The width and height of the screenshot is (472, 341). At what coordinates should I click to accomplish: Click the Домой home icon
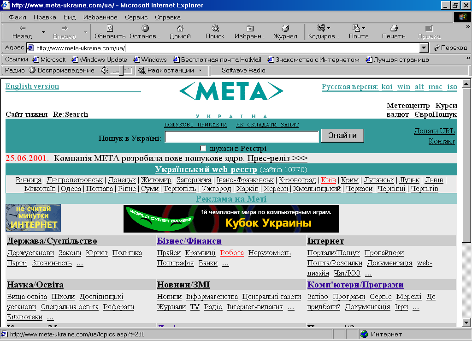pos(180,28)
